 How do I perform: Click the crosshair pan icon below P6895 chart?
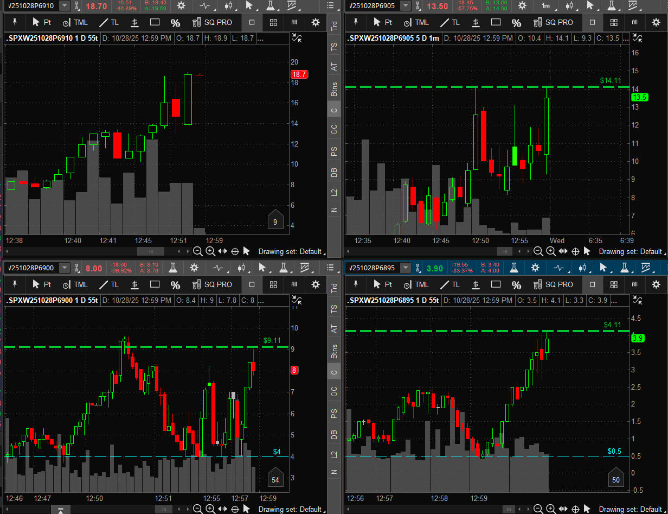575,509
